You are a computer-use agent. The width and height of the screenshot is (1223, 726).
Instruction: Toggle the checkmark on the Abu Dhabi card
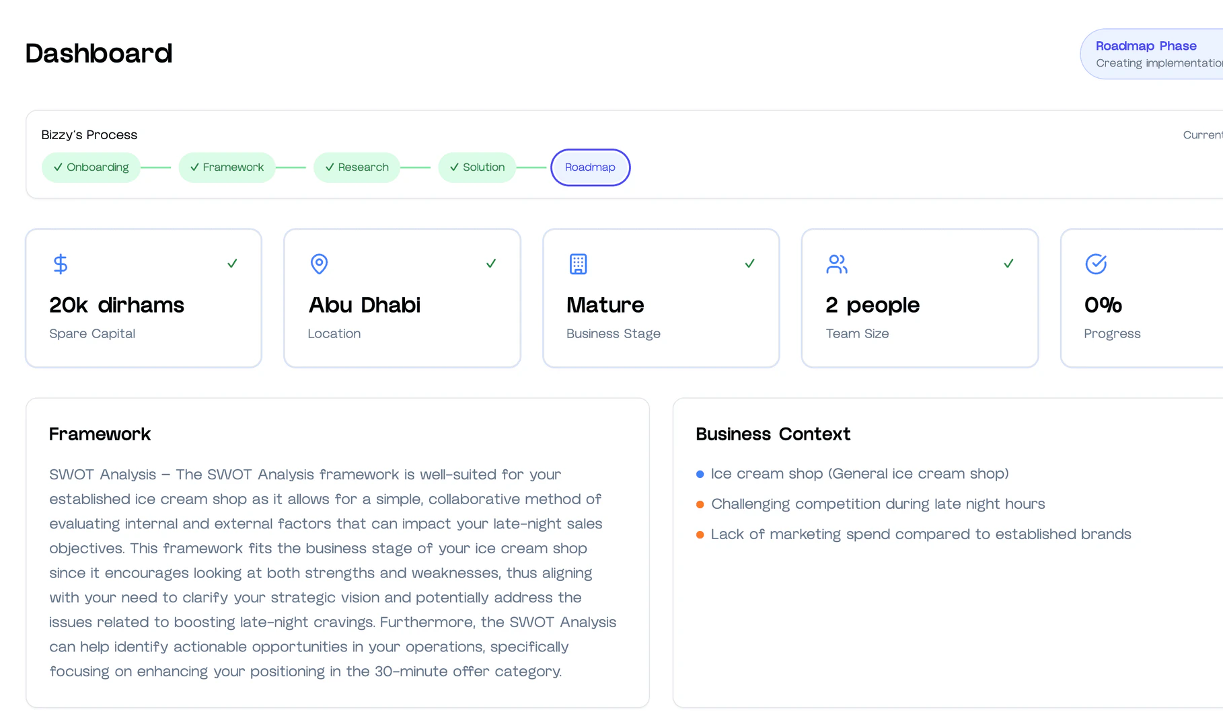pyautogui.click(x=491, y=263)
